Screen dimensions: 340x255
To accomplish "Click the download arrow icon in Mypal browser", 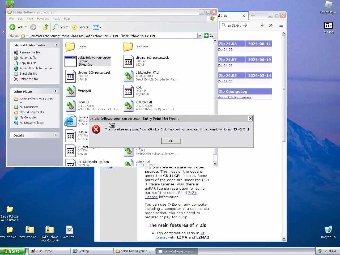I will tap(262, 25).
